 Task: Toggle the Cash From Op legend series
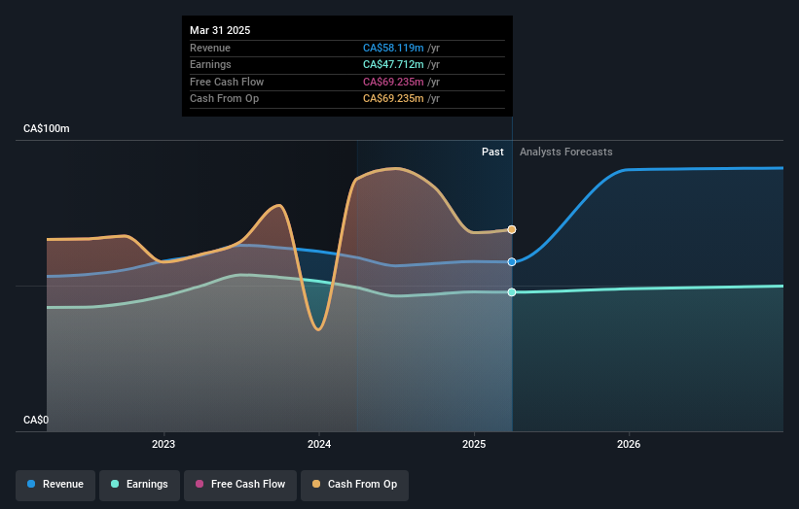354,485
